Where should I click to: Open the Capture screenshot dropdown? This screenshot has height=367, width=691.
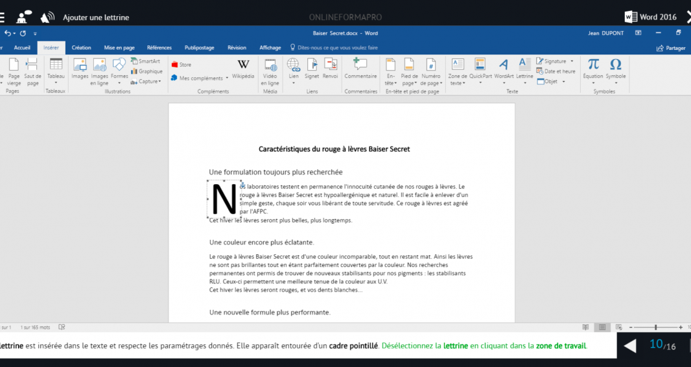pos(146,82)
